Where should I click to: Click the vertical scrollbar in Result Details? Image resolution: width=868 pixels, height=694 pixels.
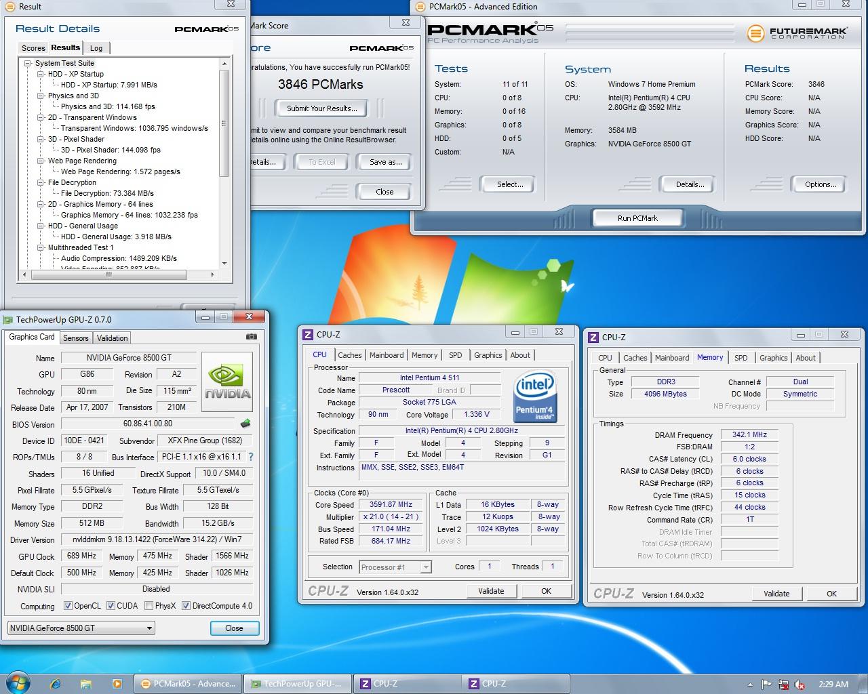224,122
